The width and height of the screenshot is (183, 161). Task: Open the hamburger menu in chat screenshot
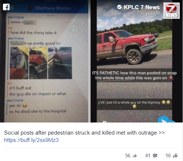[12, 8]
